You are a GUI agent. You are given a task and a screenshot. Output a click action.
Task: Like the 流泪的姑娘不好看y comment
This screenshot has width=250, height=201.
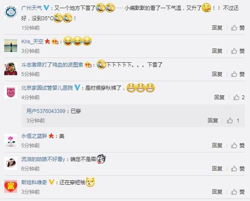point(238,169)
